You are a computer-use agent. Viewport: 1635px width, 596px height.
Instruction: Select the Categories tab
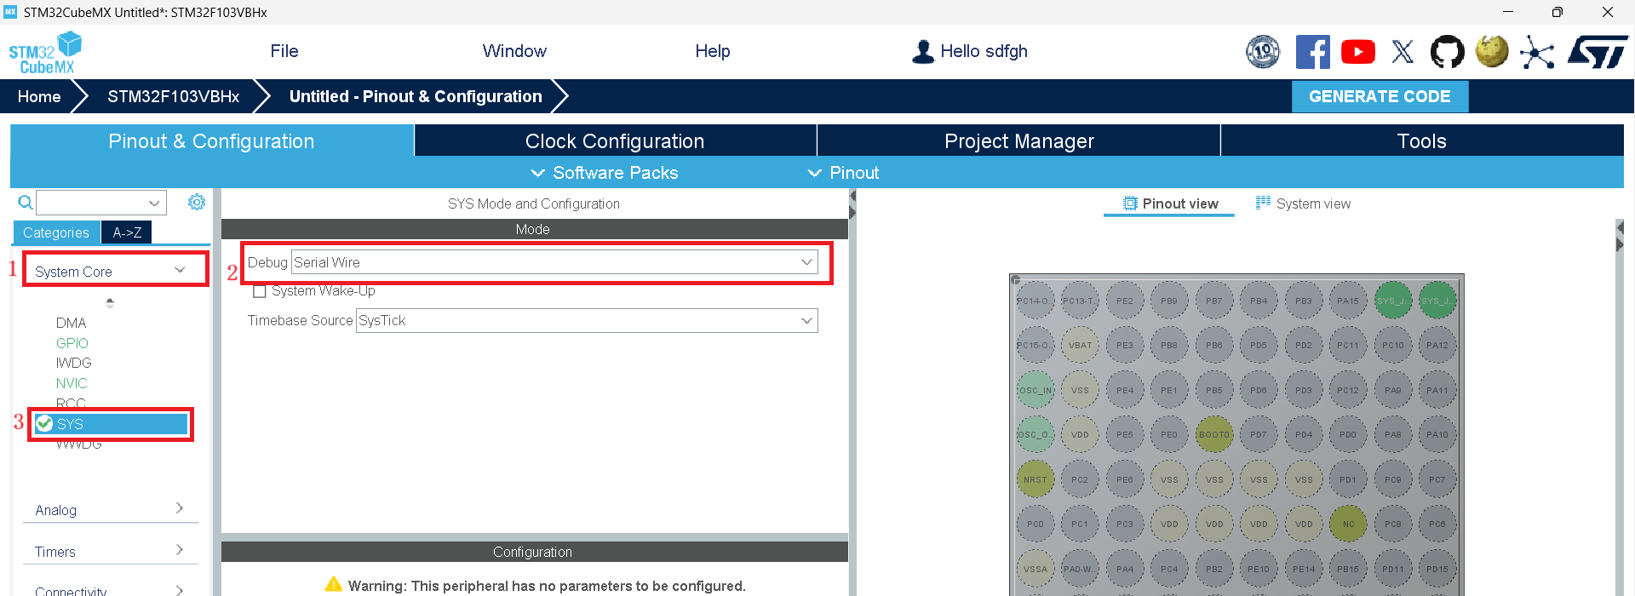click(56, 232)
